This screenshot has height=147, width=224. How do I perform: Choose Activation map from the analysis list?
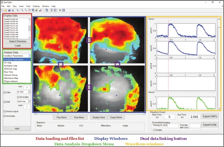click(x=17, y=66)
